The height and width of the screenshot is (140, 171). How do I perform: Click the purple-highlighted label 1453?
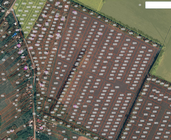click(x=74, y=12)
